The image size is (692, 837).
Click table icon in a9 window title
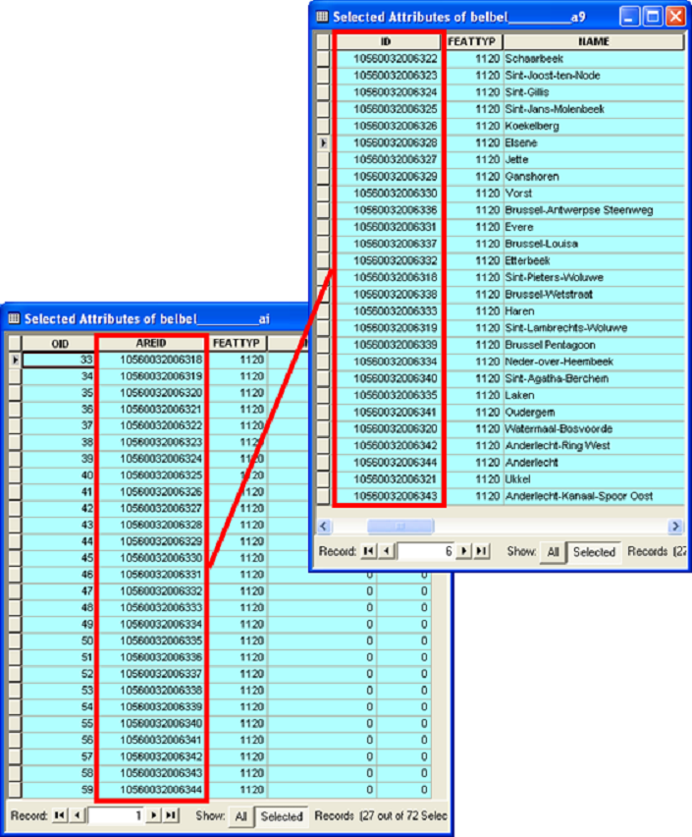[x=322, y=17]
